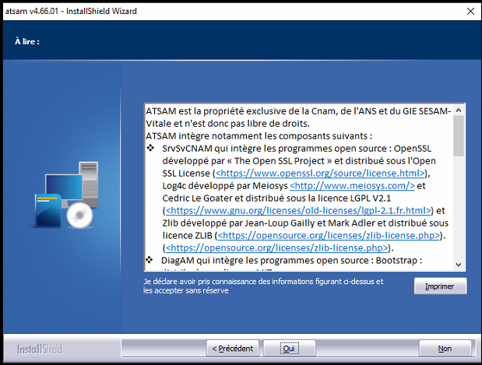
Task: Open the openssl.org source license link
Action: (x=320, y=174)
